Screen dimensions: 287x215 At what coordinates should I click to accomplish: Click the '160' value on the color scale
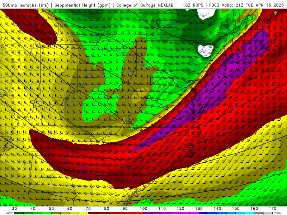coord(254,209)
